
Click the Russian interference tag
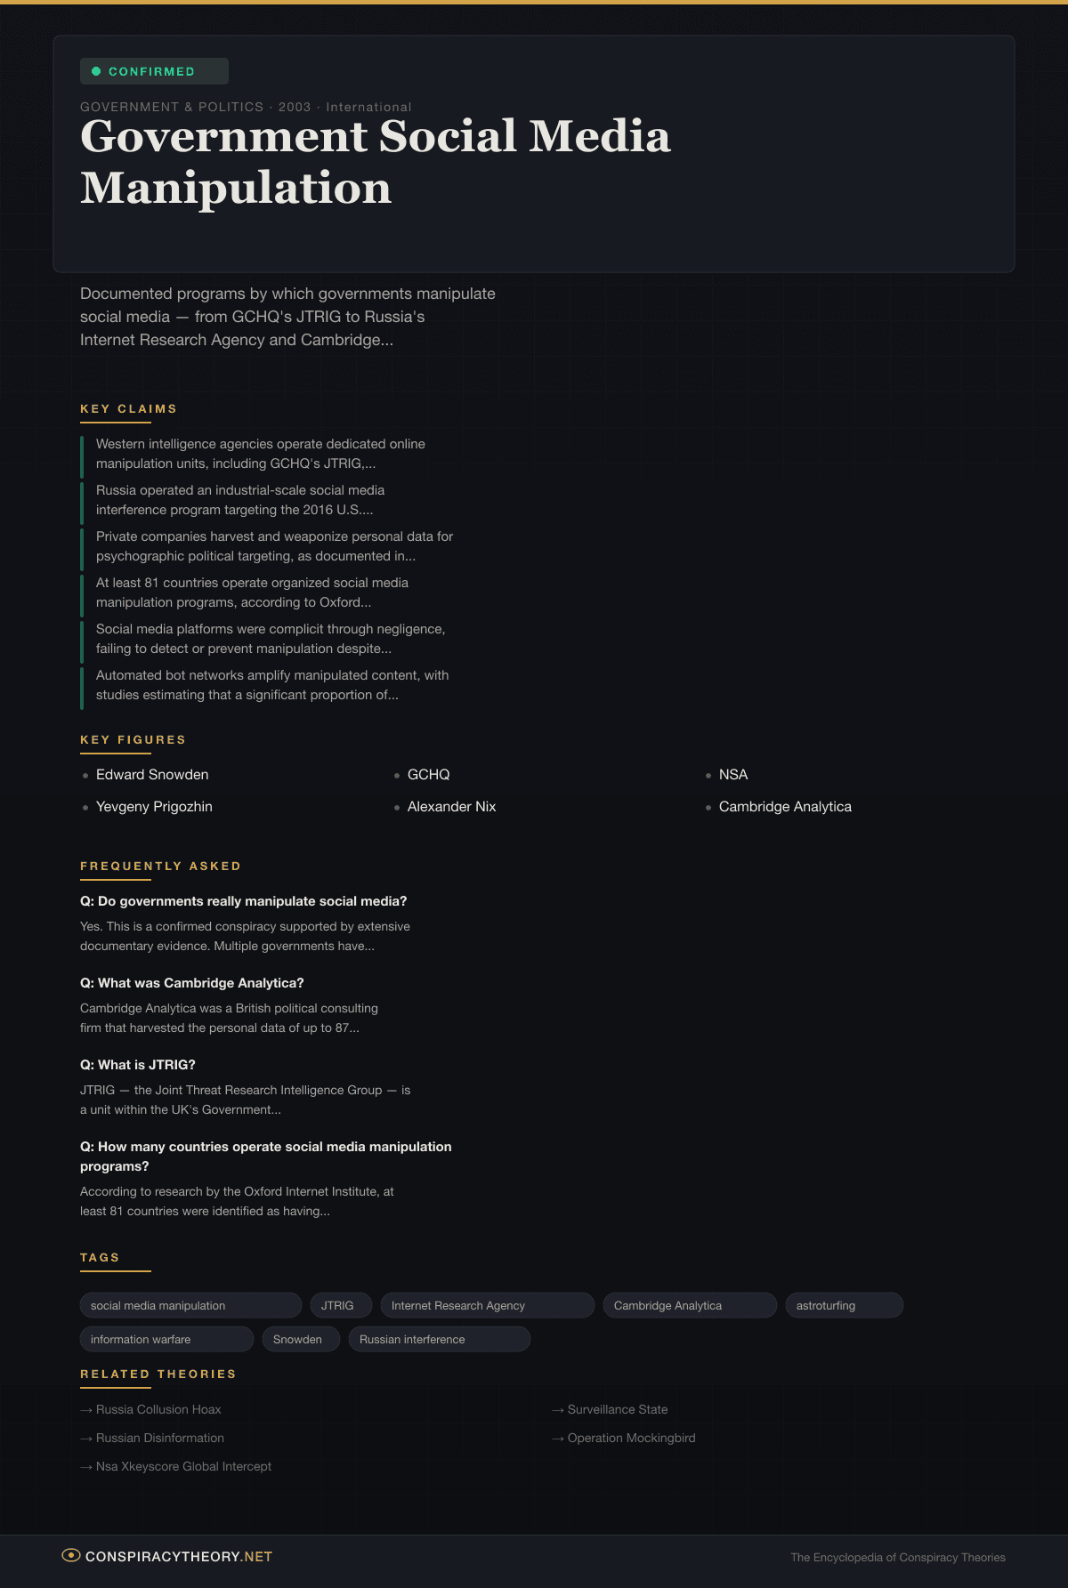pos(438,1339)
